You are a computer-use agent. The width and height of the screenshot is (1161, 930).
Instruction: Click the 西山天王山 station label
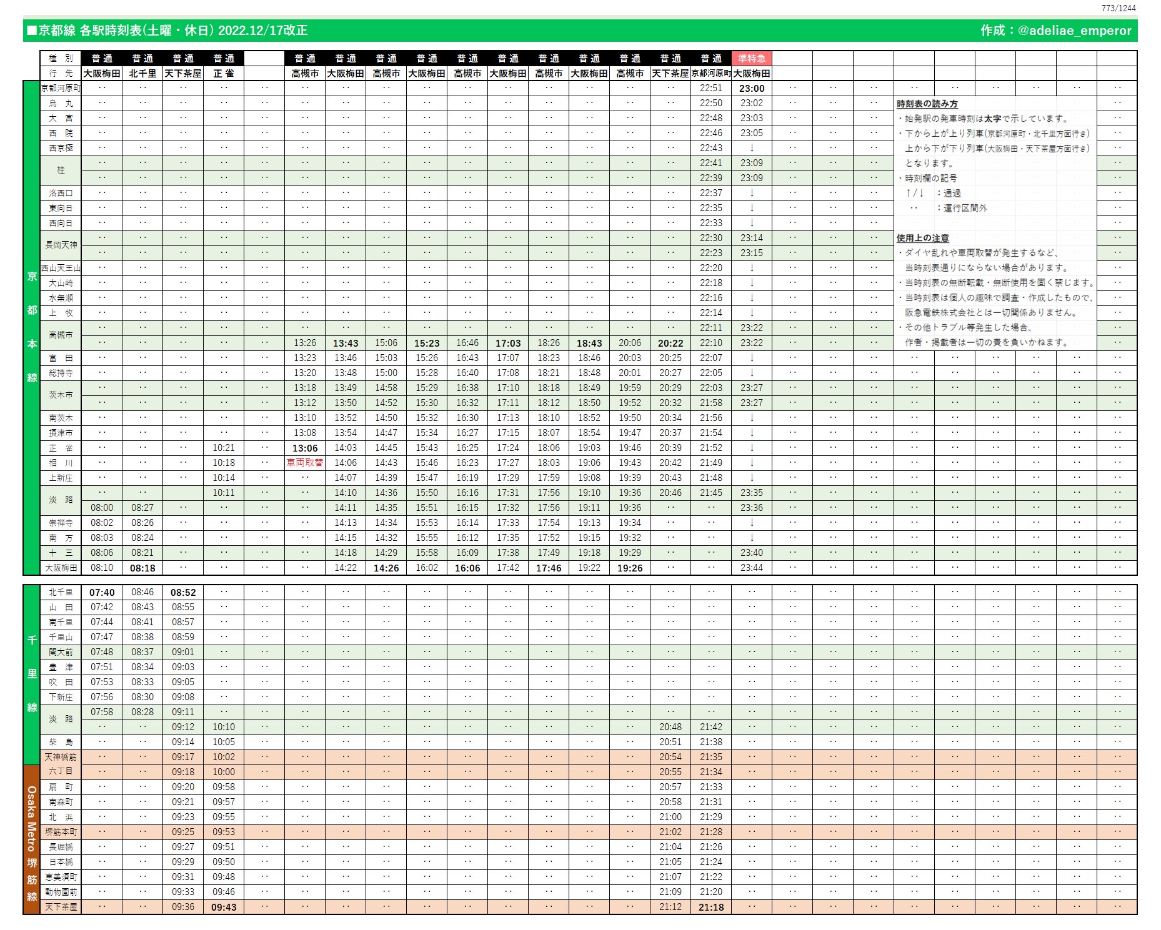pyautogui.click(x=61, y=268)
